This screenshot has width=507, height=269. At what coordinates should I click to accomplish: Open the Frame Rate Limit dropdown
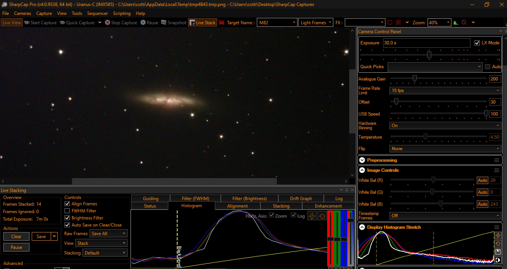(445, 91)
